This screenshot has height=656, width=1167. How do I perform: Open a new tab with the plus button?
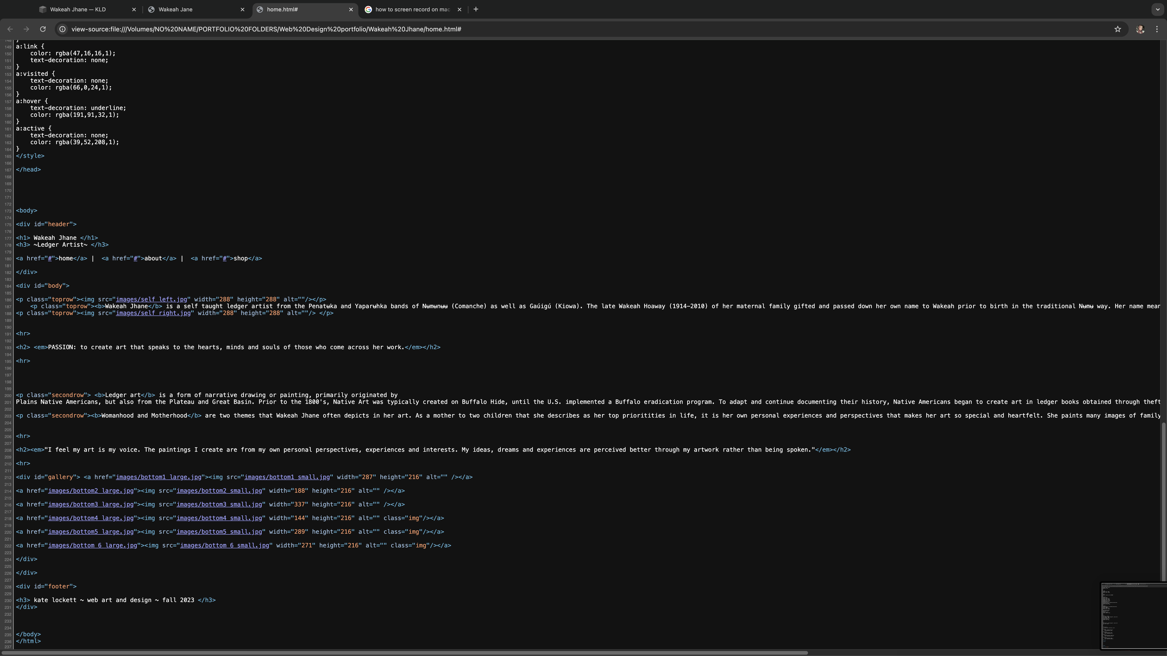pos(475,9)
